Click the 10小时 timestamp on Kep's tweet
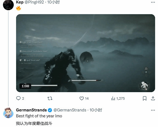158x127 pixels. 54,2
